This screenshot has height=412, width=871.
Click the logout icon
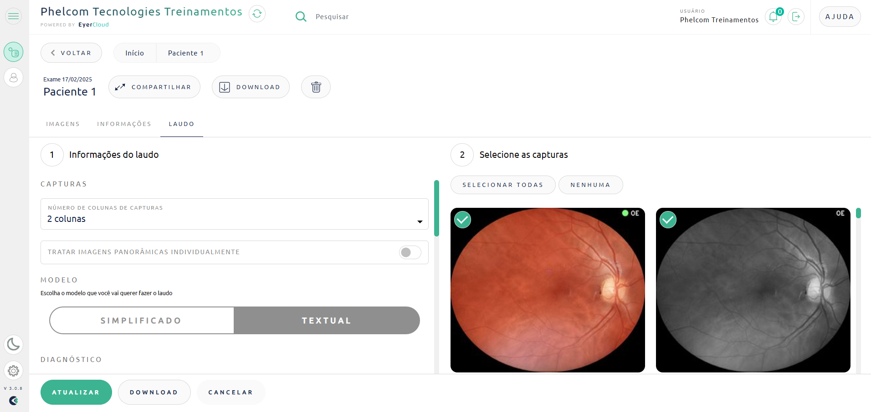click(x=796, y=17)
